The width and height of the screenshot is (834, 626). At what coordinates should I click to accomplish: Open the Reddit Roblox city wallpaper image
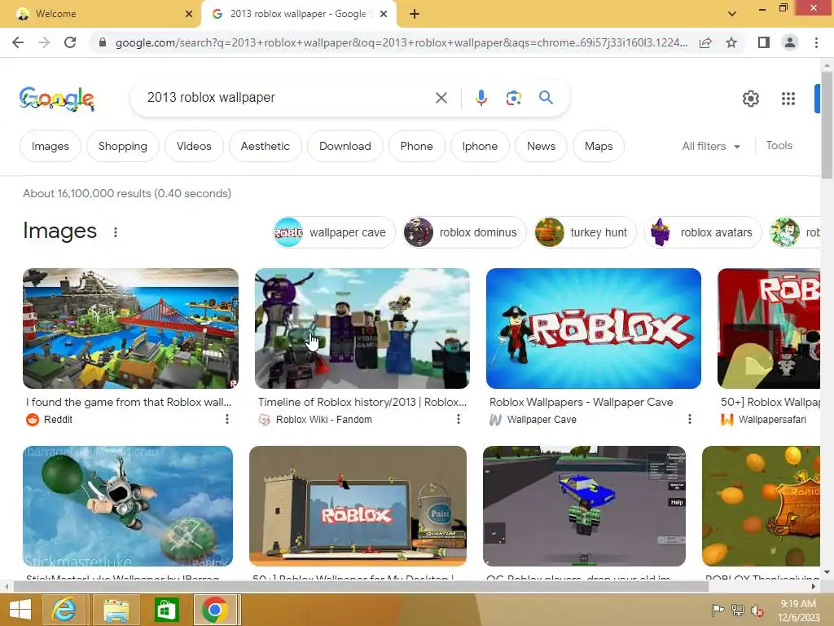click(x=130, y=328)
